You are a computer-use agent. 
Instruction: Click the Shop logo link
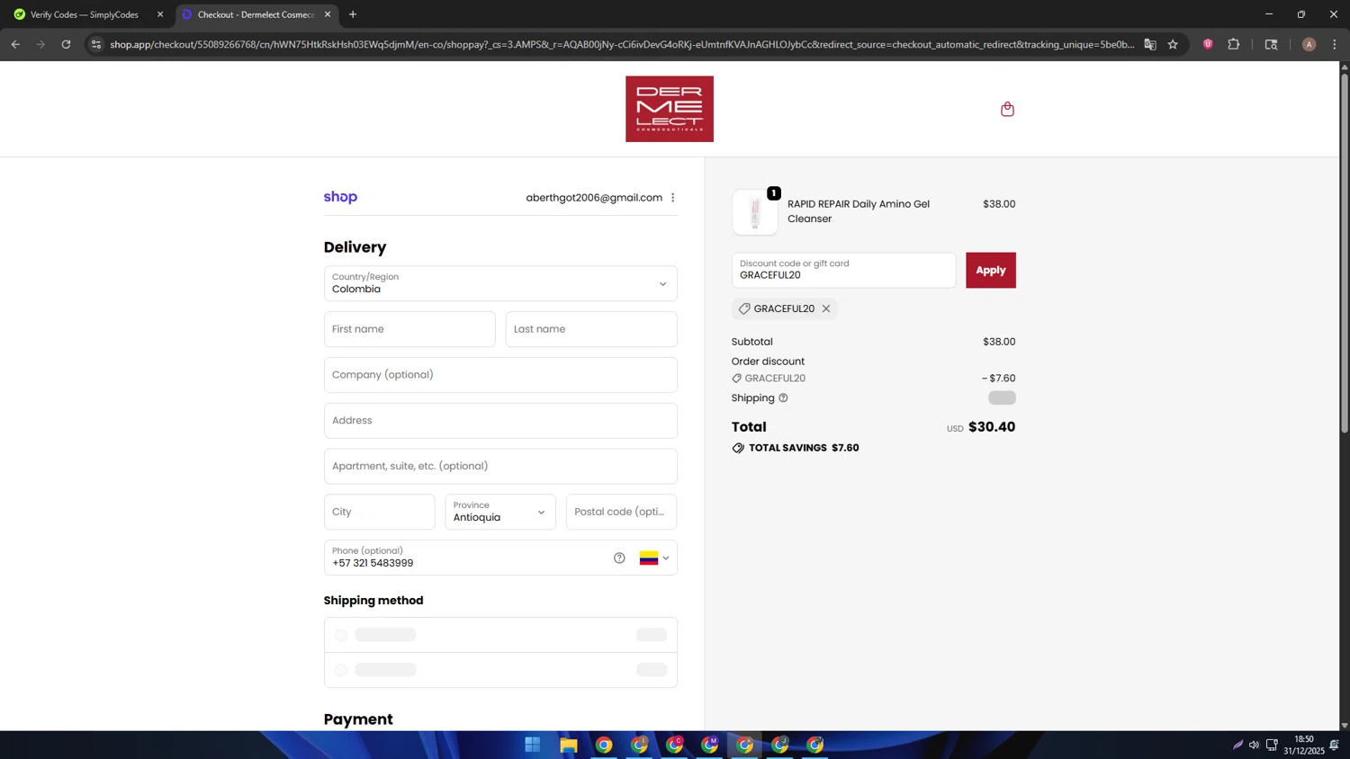[x=340, y=197]
